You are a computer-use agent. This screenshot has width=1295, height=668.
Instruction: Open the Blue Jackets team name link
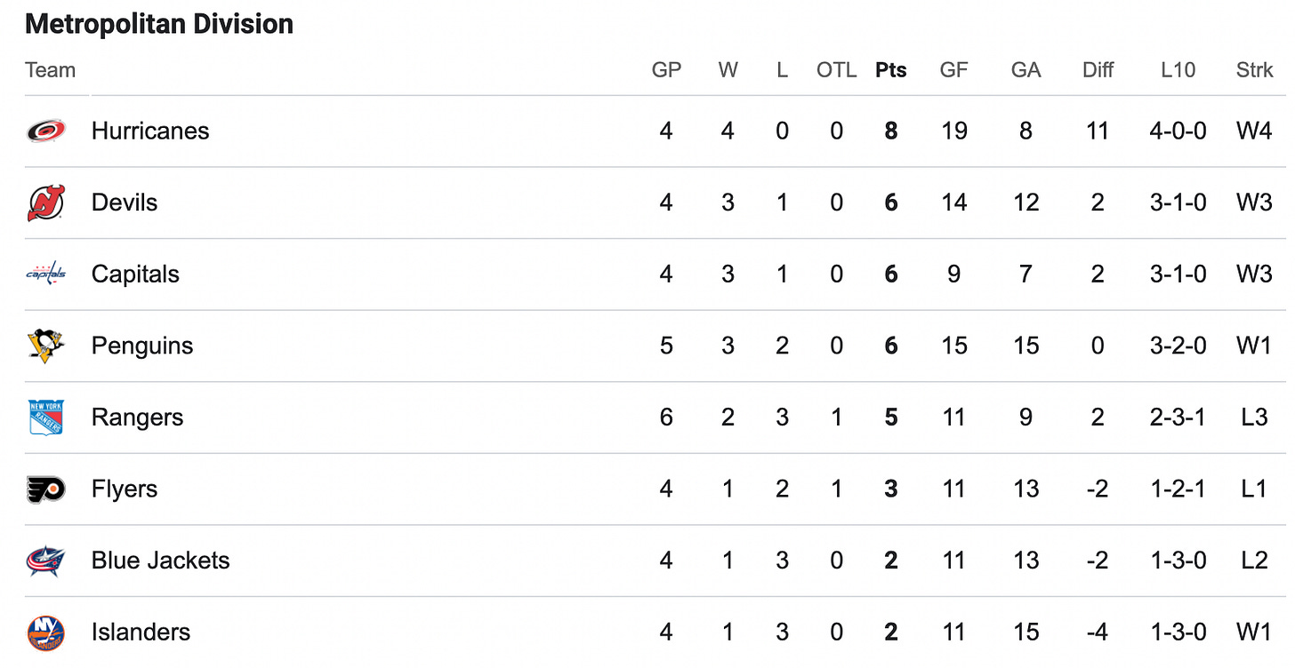(x=160, y=561)
